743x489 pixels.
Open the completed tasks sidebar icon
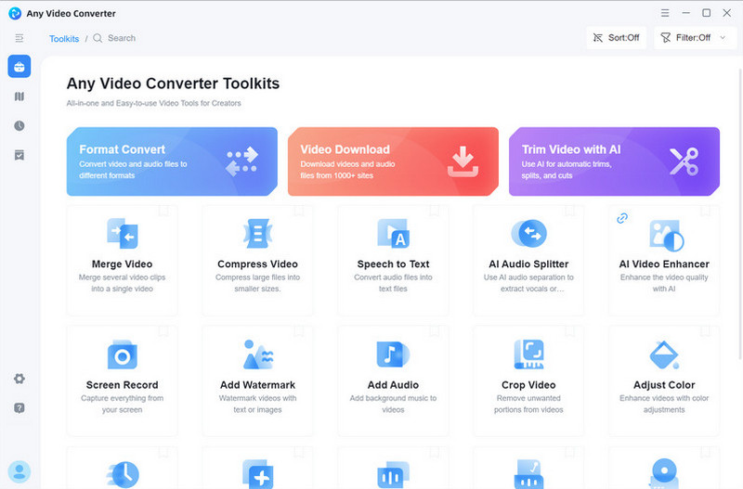(x=20, y=155)
